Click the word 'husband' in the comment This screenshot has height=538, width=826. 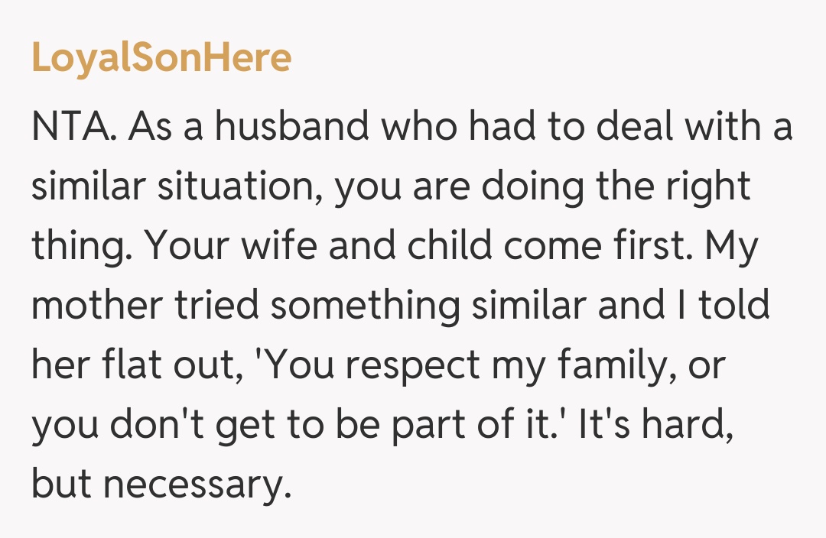pyautogui.click(x=292, y=127)
